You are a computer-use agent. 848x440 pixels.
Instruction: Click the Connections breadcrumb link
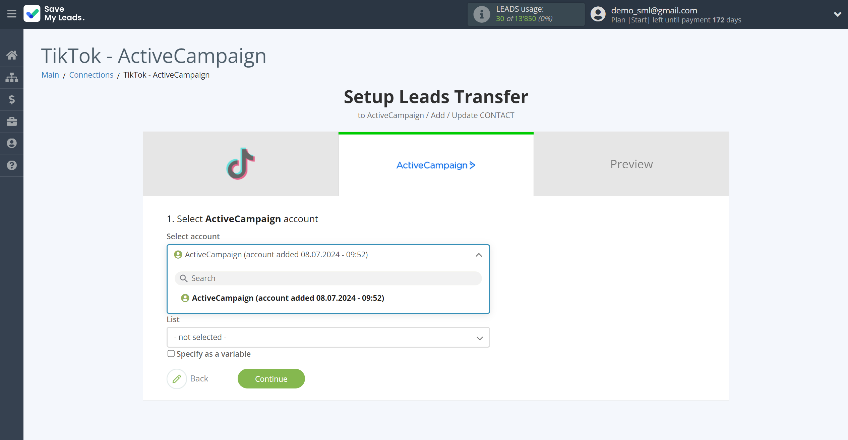pyautogui.click(x=92, y=75)
